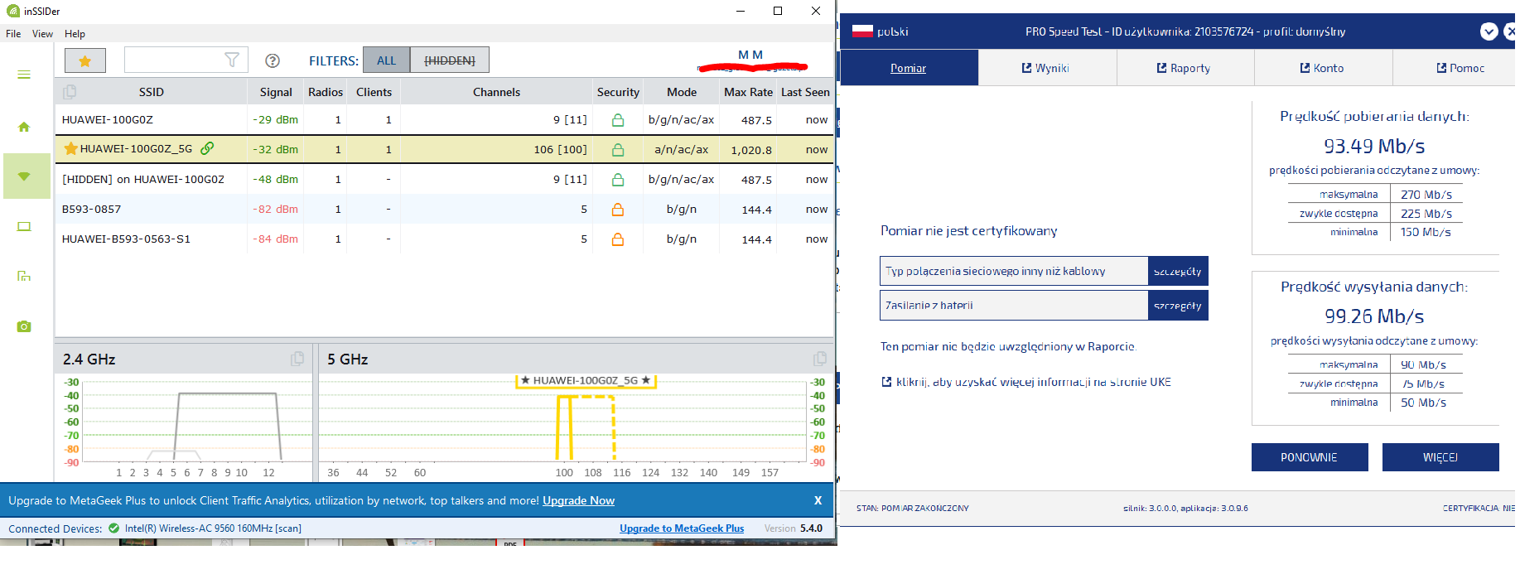Open inSSIDer hamburger menu icon
This screenshot has width=1520, height=579.
coord(24,75)
